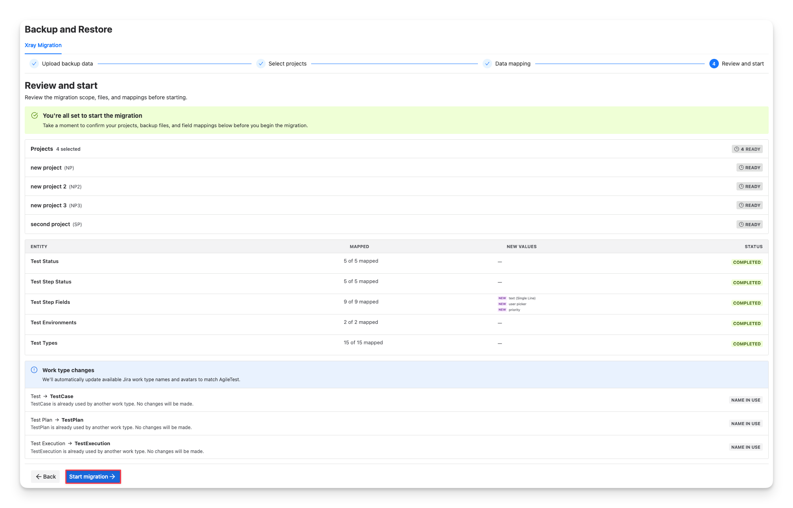Click the Test to TestCase row

tap(396, 400)
